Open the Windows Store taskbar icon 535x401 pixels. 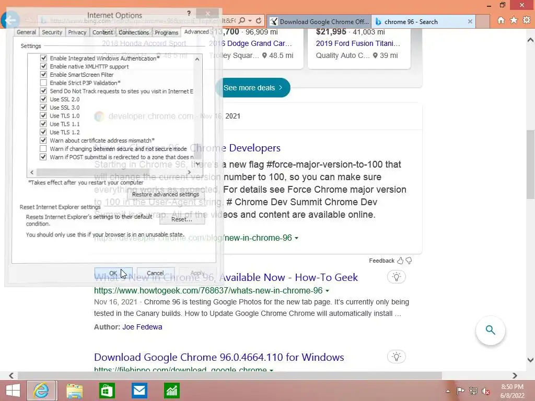pos(107,391)
